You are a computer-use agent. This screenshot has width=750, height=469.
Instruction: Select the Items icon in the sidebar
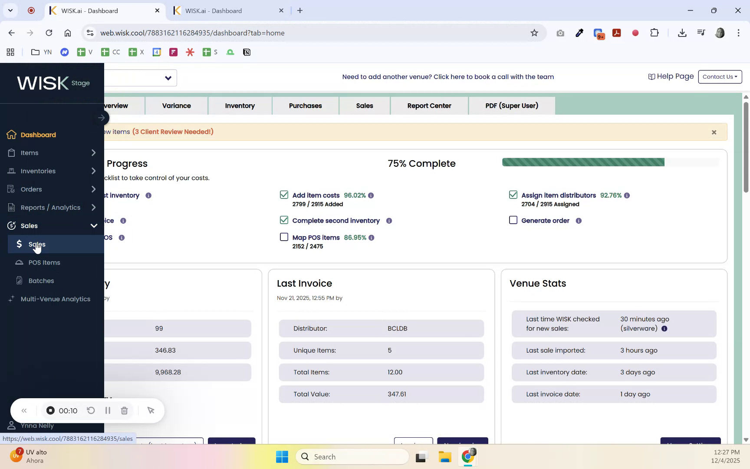[x=12, y=152]
